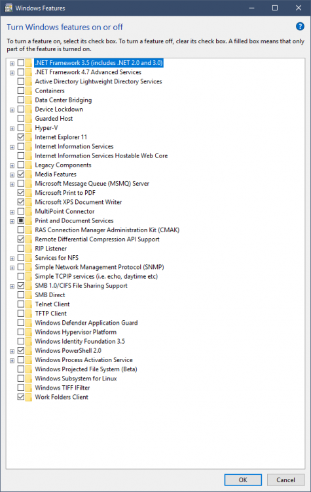
Task: Click the folder icon beside Telnet Client
Action: (x=29, y=304)
